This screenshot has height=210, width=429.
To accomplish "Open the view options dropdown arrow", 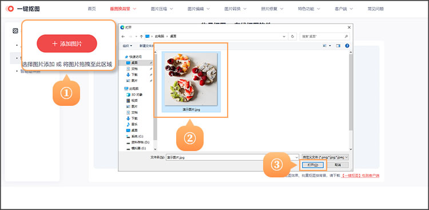I will pyautogui.click(x=330, y=46).
